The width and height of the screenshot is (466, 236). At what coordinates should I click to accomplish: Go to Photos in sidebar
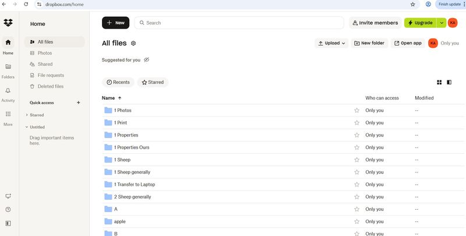tap(44, 53)
